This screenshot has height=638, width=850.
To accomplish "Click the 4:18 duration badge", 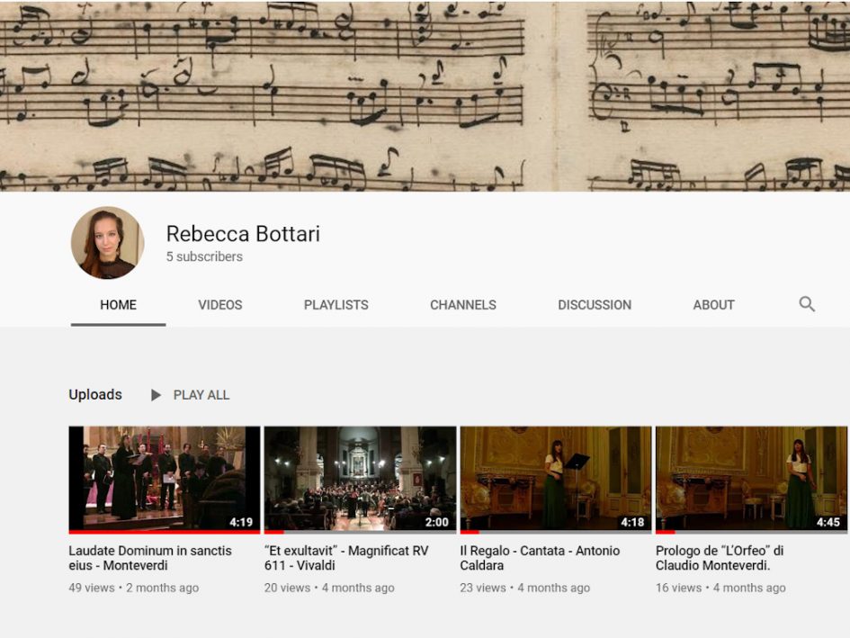I will [x=632, y=522].
